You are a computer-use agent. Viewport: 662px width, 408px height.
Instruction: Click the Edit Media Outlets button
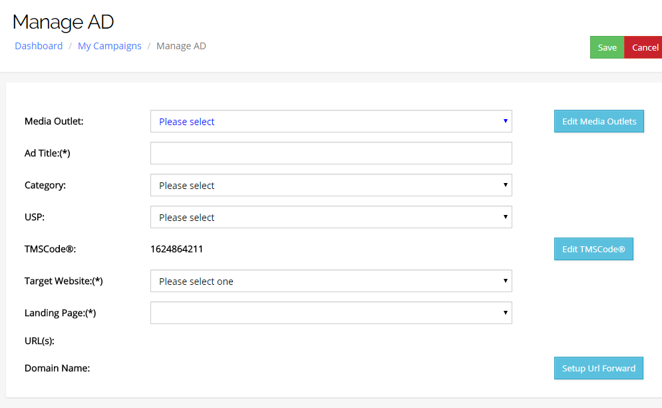(599, 121)
